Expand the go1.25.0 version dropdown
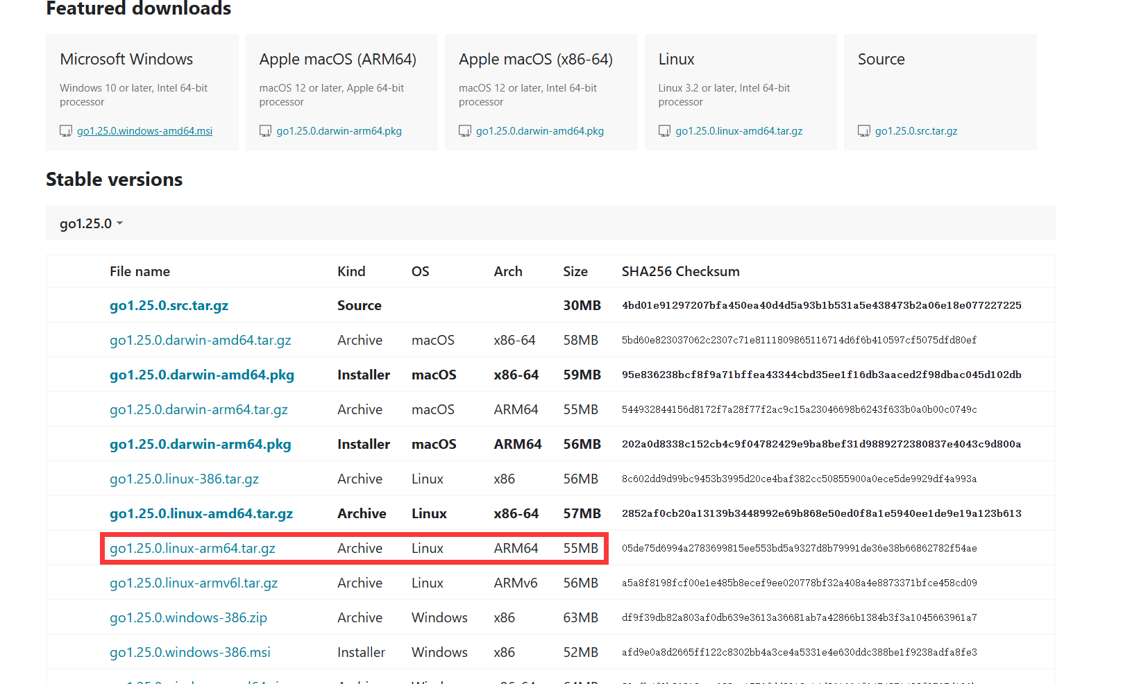1123x684 pixels. coord(91,223)
